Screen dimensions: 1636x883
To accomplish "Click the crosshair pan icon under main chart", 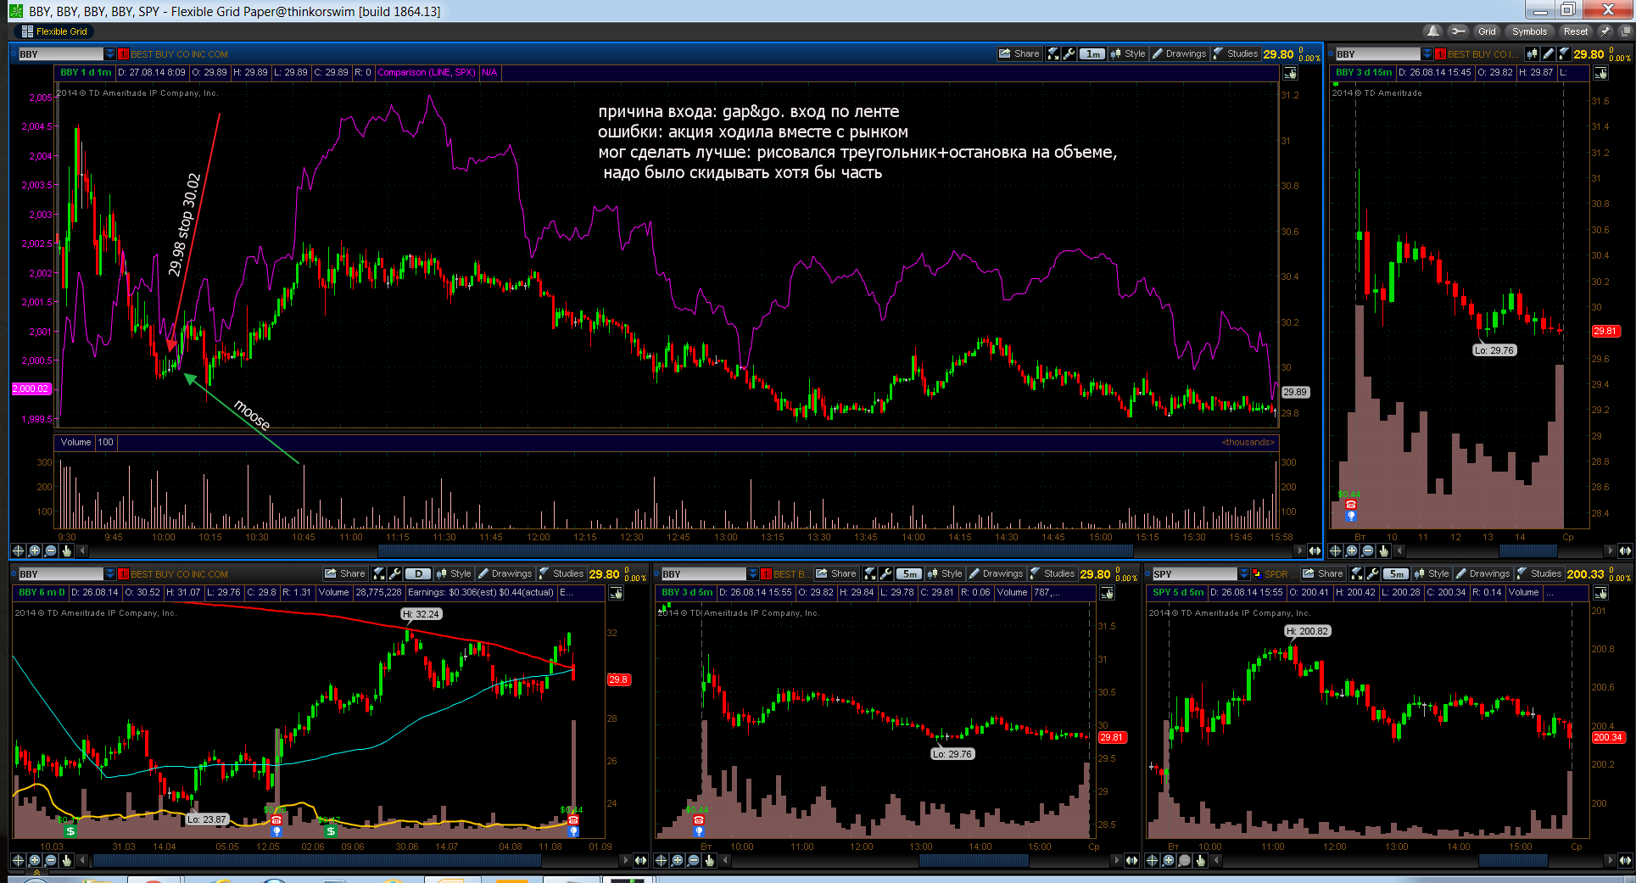I will [x=19, y=550].
